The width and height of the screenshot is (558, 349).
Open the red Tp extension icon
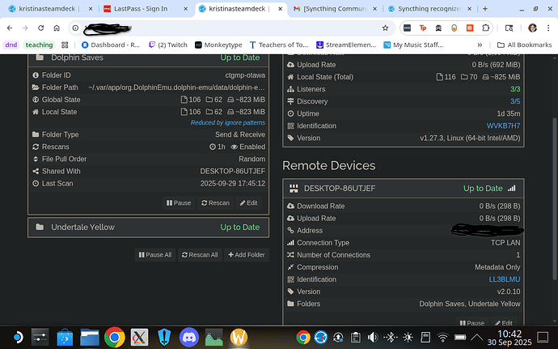click(423, 28)
